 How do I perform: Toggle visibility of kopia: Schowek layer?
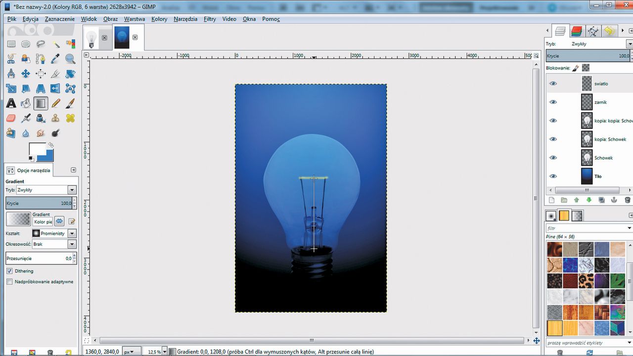pos(553,139)
